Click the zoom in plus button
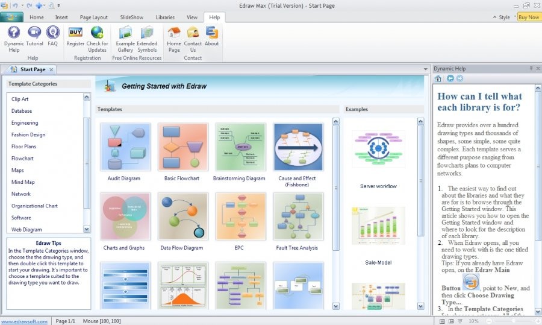This screenshot has width=542, height=325. (x=538, y=321)
